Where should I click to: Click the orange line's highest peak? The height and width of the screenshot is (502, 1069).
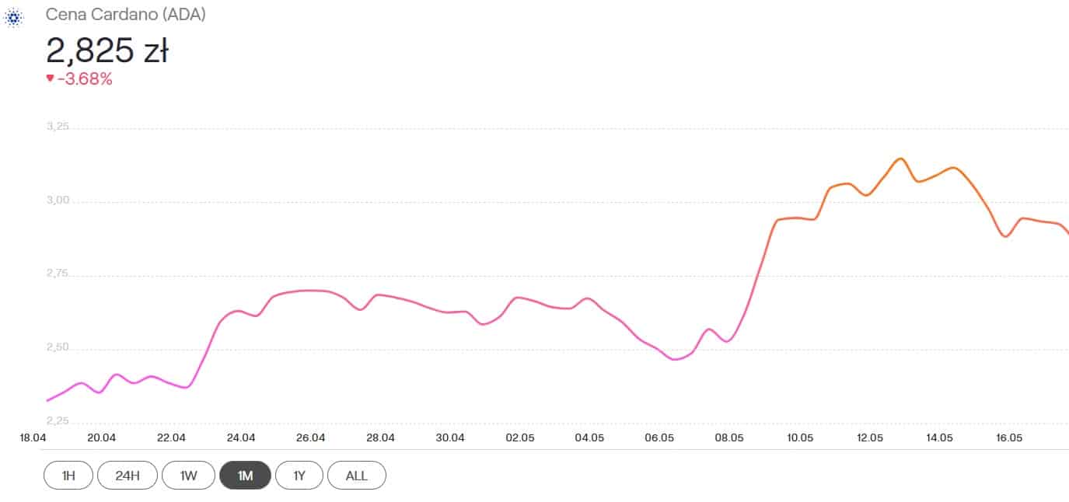(900, 159)
